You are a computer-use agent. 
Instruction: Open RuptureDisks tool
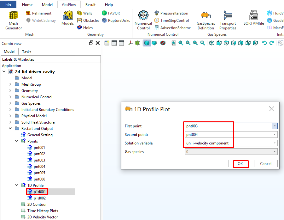coord(116,21)
